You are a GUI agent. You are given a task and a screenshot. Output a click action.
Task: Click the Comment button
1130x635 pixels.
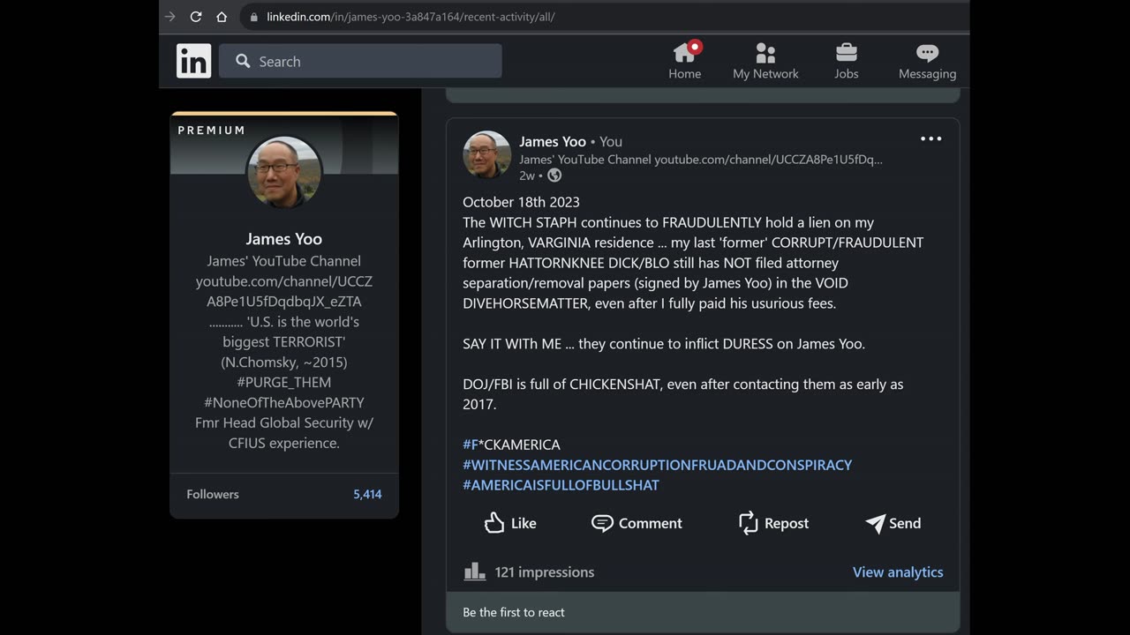tap(637, 523)
